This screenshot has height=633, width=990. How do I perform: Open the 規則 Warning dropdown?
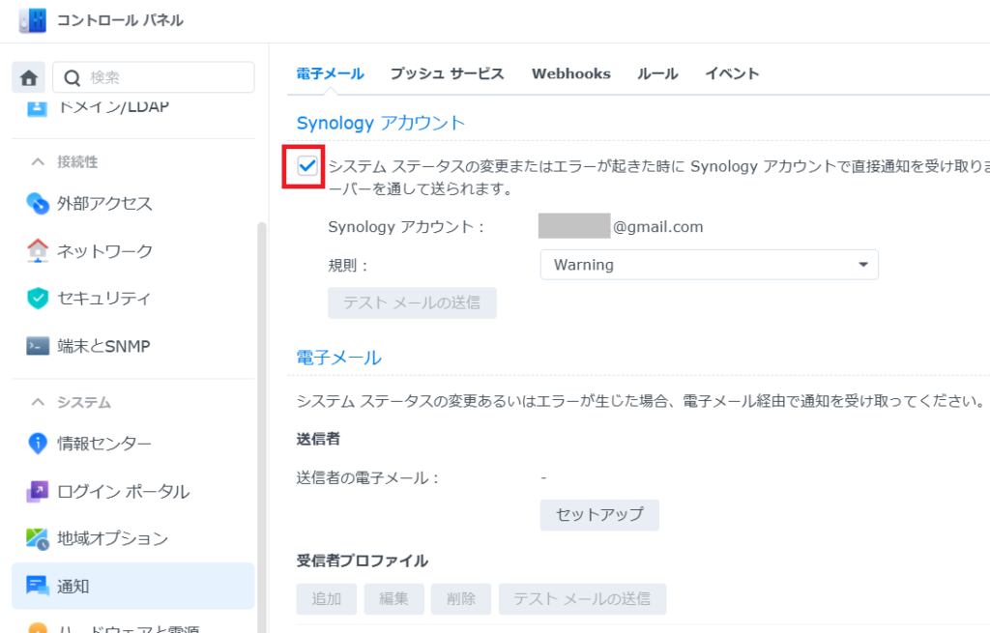(x=708, y=265)
